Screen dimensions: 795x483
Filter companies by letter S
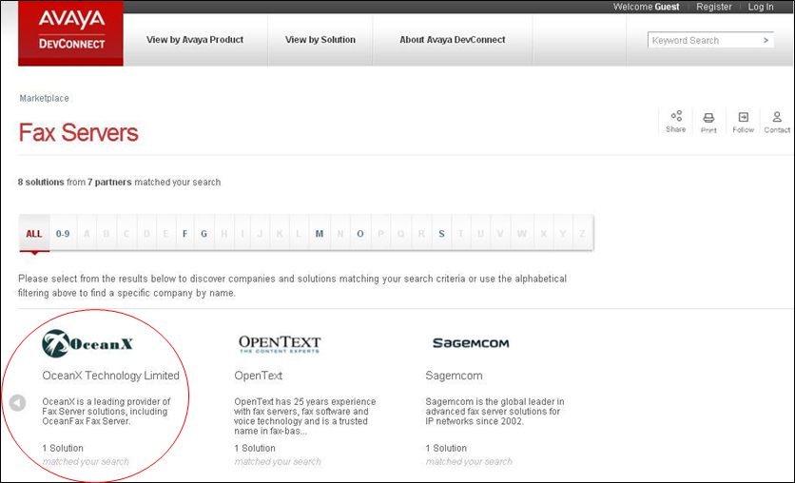(441, 234)
